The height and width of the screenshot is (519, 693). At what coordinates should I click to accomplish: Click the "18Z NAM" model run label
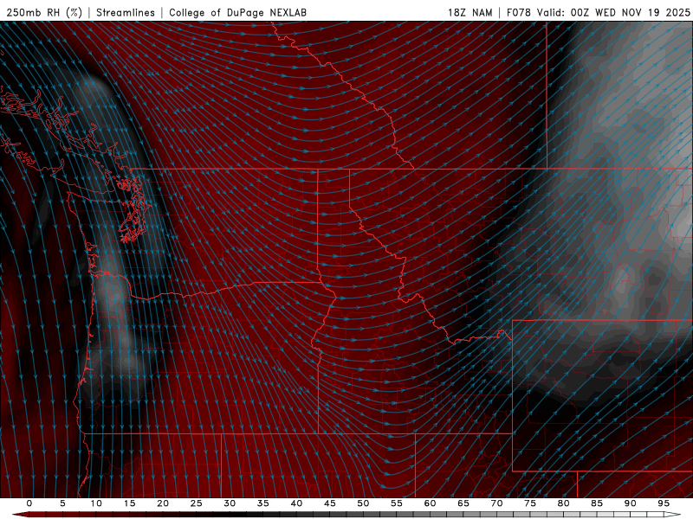pos(470,12)
